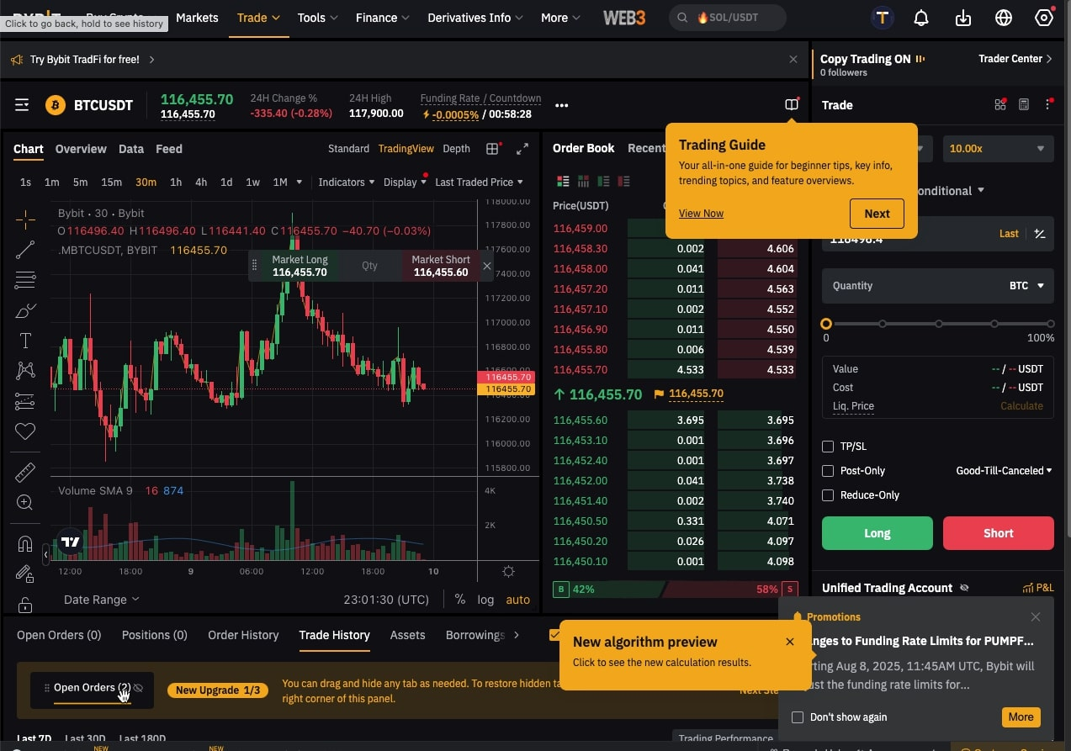Enable Post-Only order mode
Viewport: 1071px width, 751px height.
(x=828, y=471)
